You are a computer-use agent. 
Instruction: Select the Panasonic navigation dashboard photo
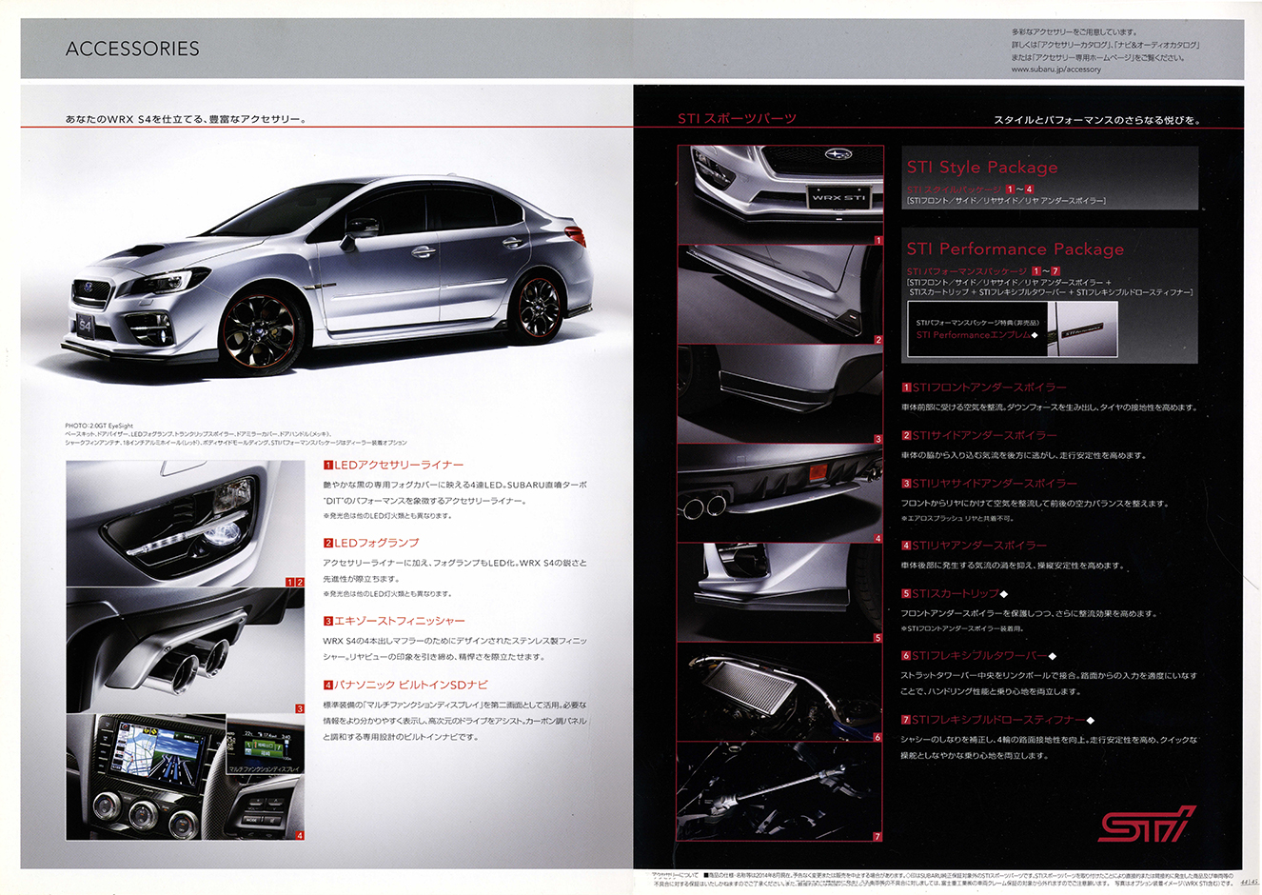click(186, 778)
